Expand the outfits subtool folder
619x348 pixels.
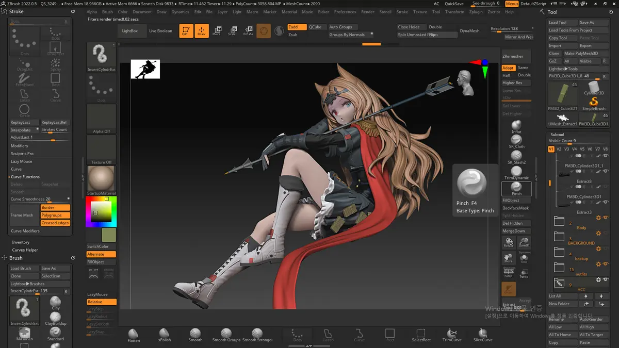[x=559, y=268]
